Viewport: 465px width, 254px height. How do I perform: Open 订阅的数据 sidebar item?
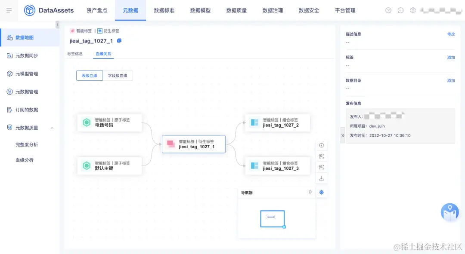coord(30,110)
